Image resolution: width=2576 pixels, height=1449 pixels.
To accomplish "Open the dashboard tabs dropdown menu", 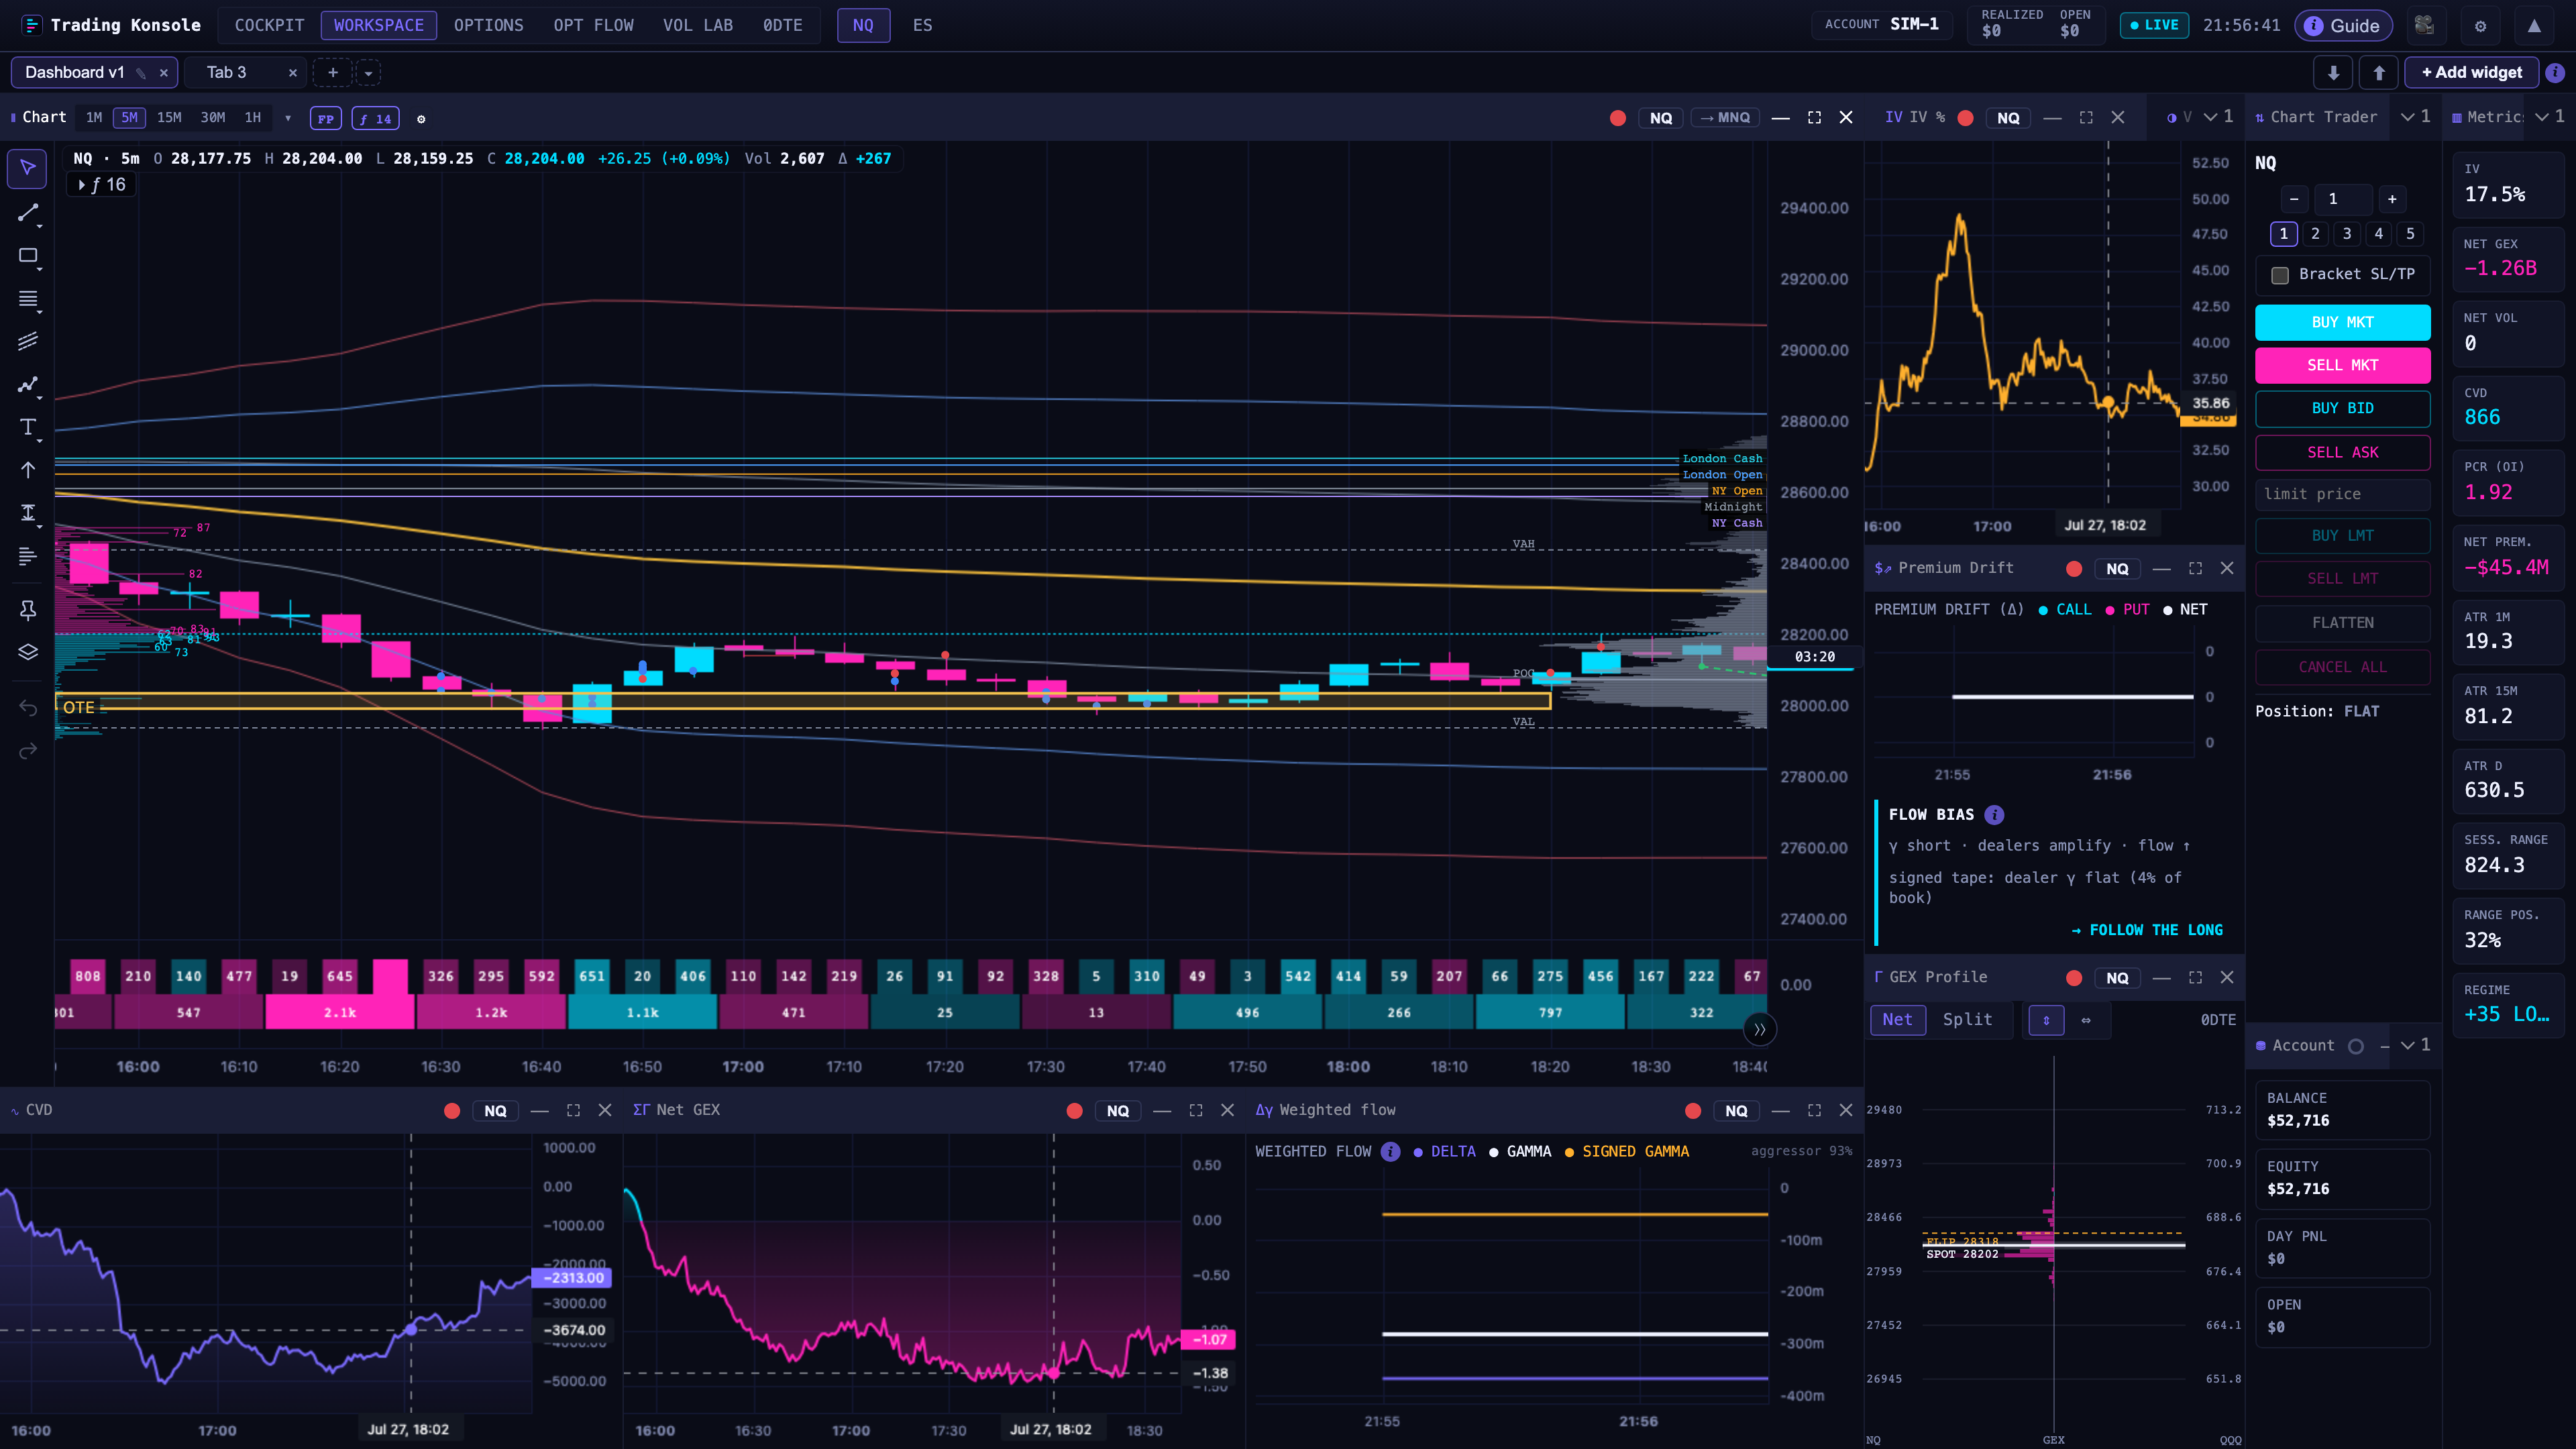I will pos(368,73).
